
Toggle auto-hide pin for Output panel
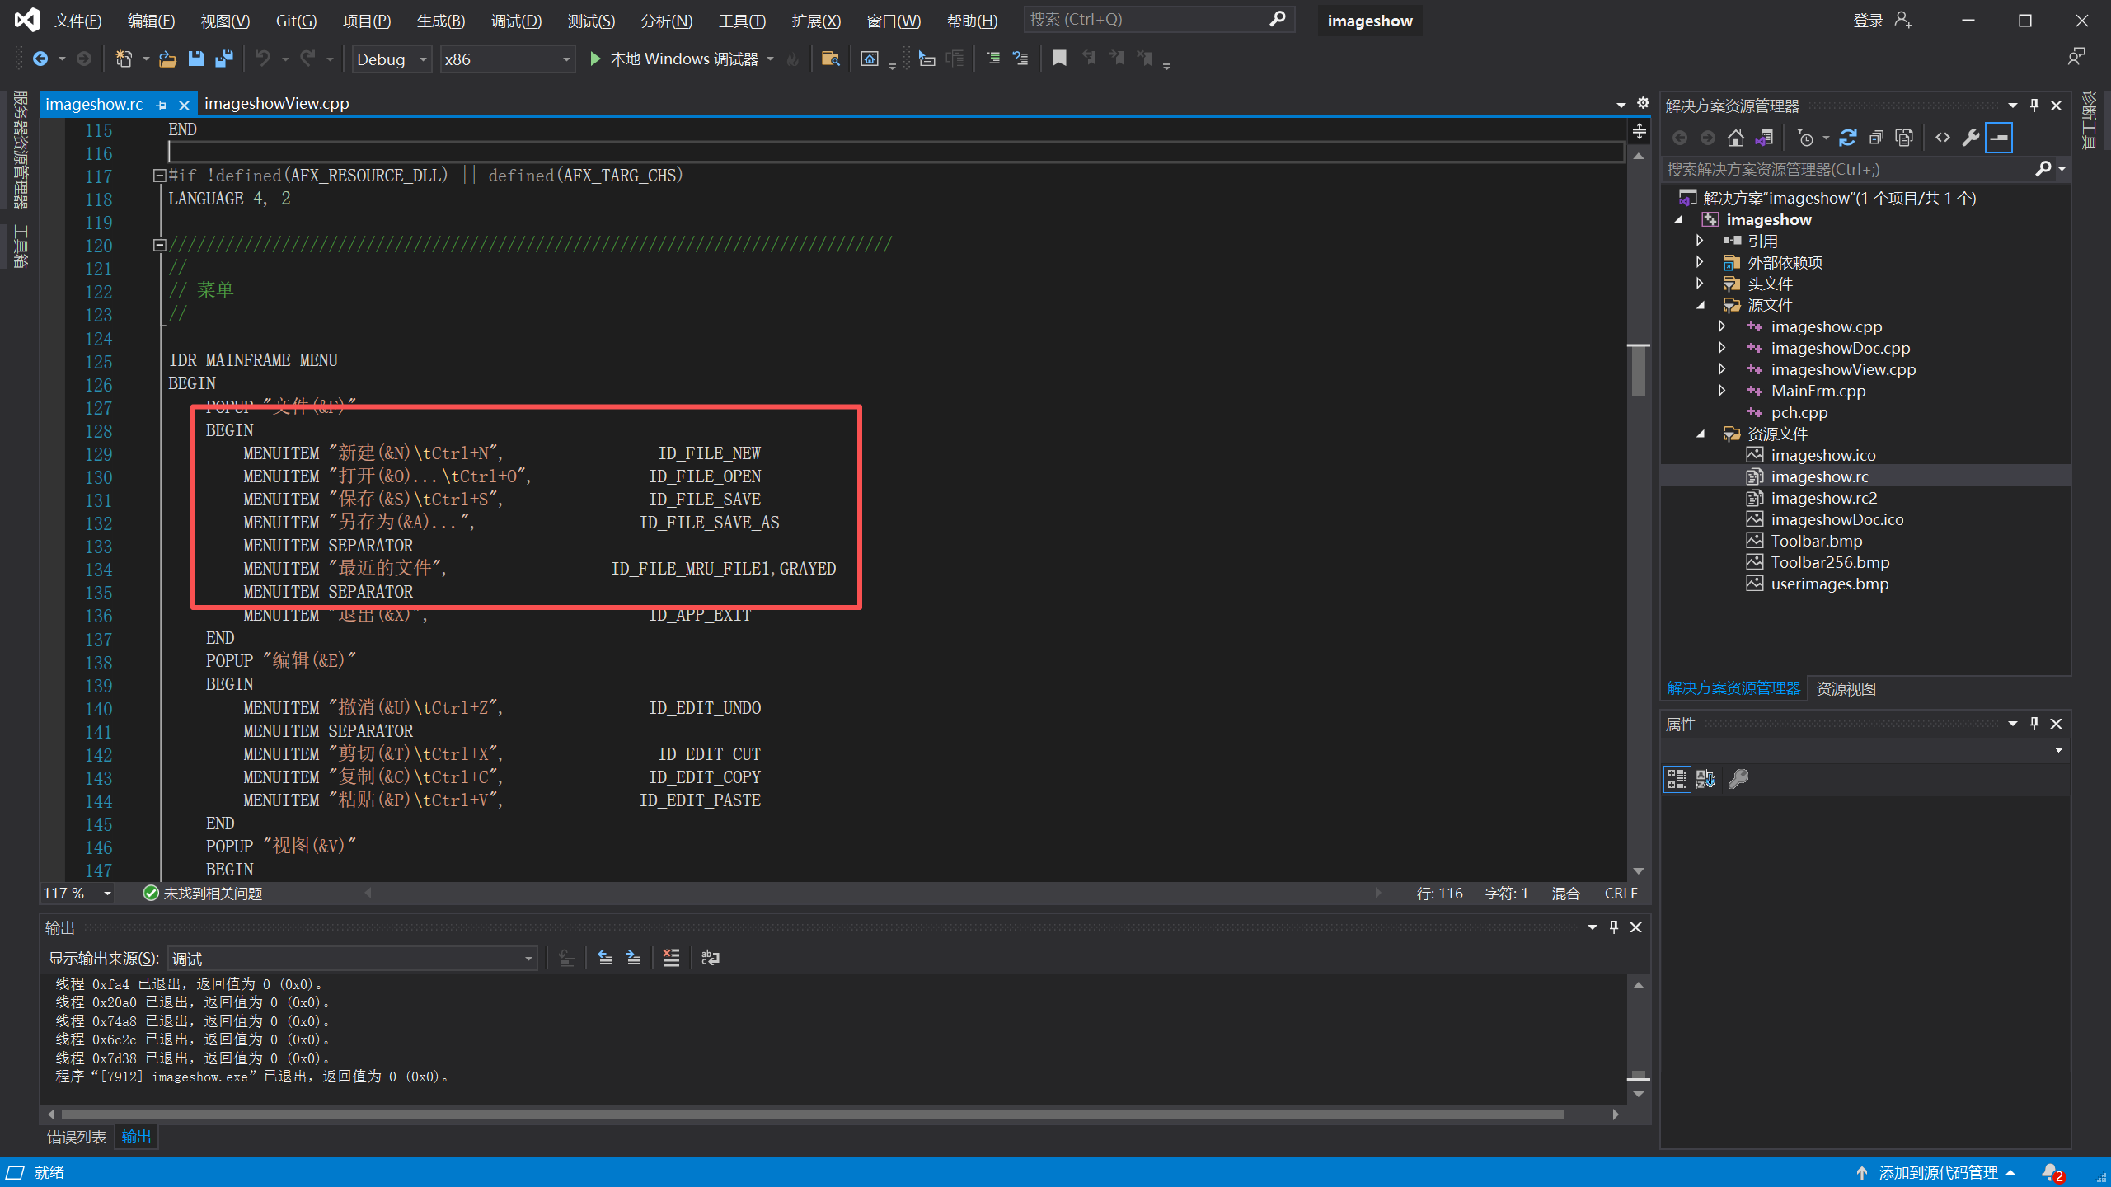tap(1614, 927)
